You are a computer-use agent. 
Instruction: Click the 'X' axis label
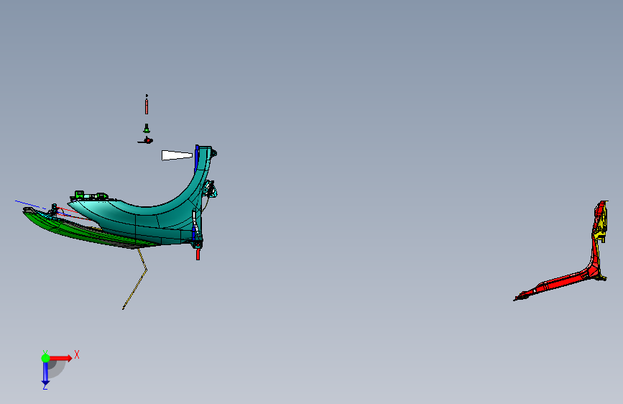[x=77, y=354]
